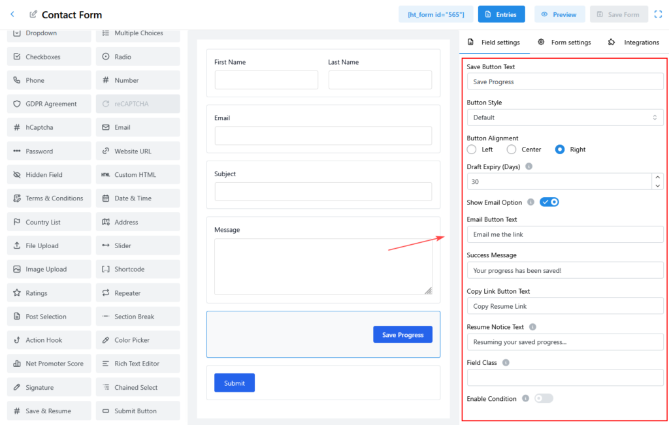Add the File Upload field
The height and width of the screenshot is (425, 669).
click(49, 245)
